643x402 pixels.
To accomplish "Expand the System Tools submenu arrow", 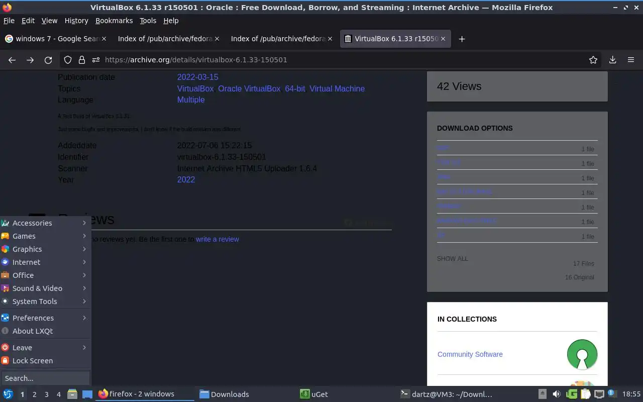I will (x=84, y=301).
